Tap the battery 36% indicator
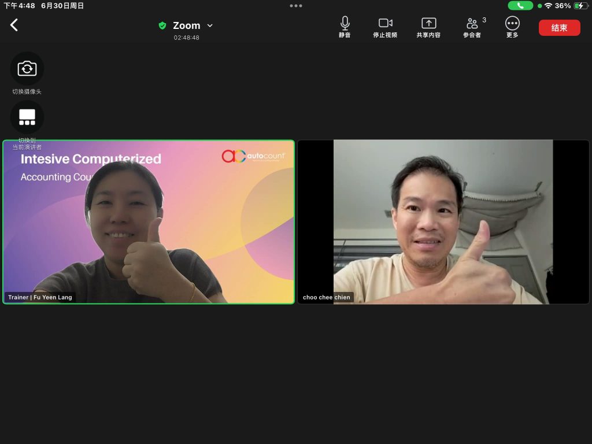 tap(572, 6)
